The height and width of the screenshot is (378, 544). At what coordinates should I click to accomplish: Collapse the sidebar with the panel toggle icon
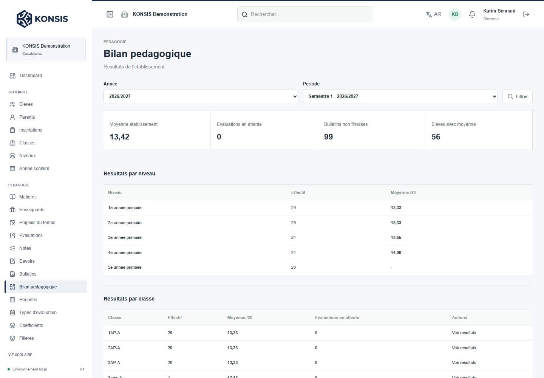[x=110, y=14]
